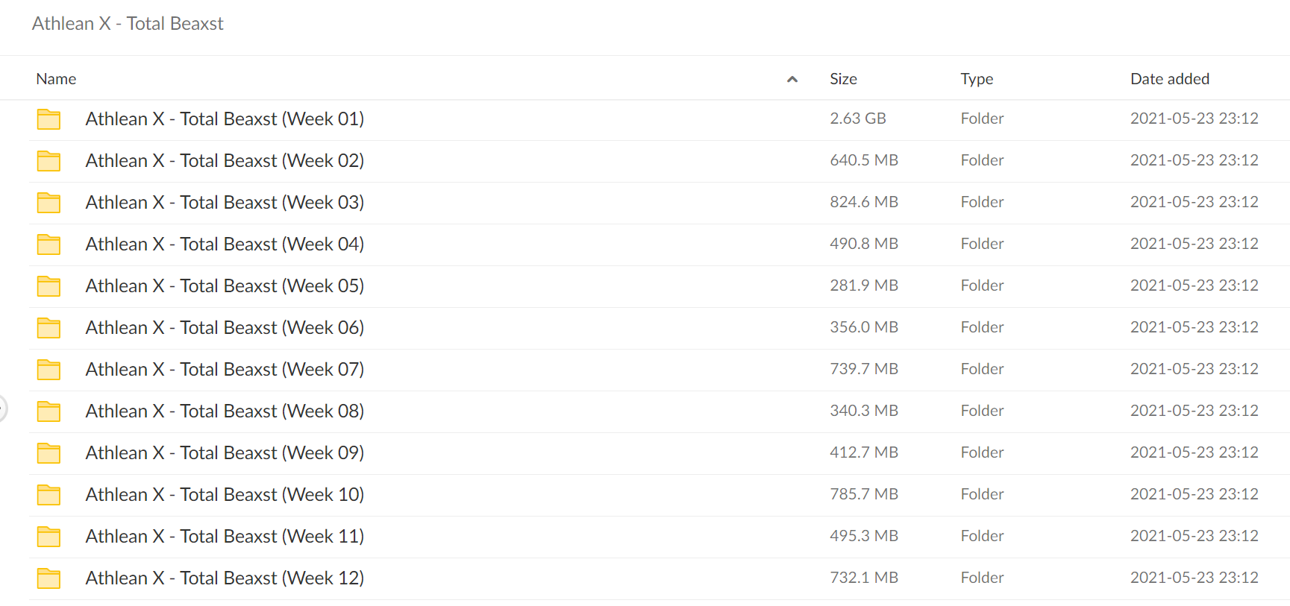This screenshot has height=606, width=1290.
Task: Sort the list by Type column
Action: click(977, 79)
